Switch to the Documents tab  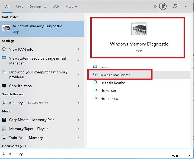pyautogui.click(x=38, y=7)
